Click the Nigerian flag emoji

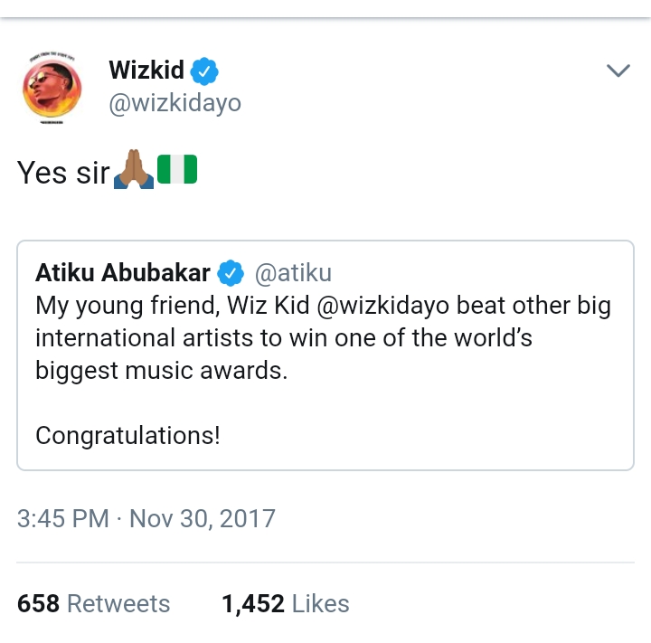coord(177,169)
